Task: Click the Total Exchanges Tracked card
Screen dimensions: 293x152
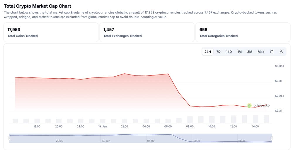Action: pyautogui.click(x=147, y=32)
